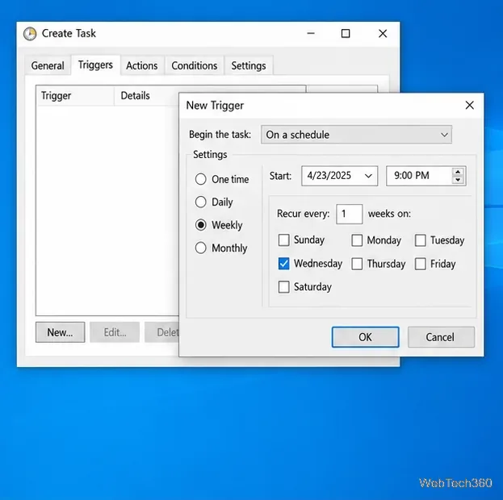Check the Sunday checkbox
The image size is (503, 500).
[284, 240]
